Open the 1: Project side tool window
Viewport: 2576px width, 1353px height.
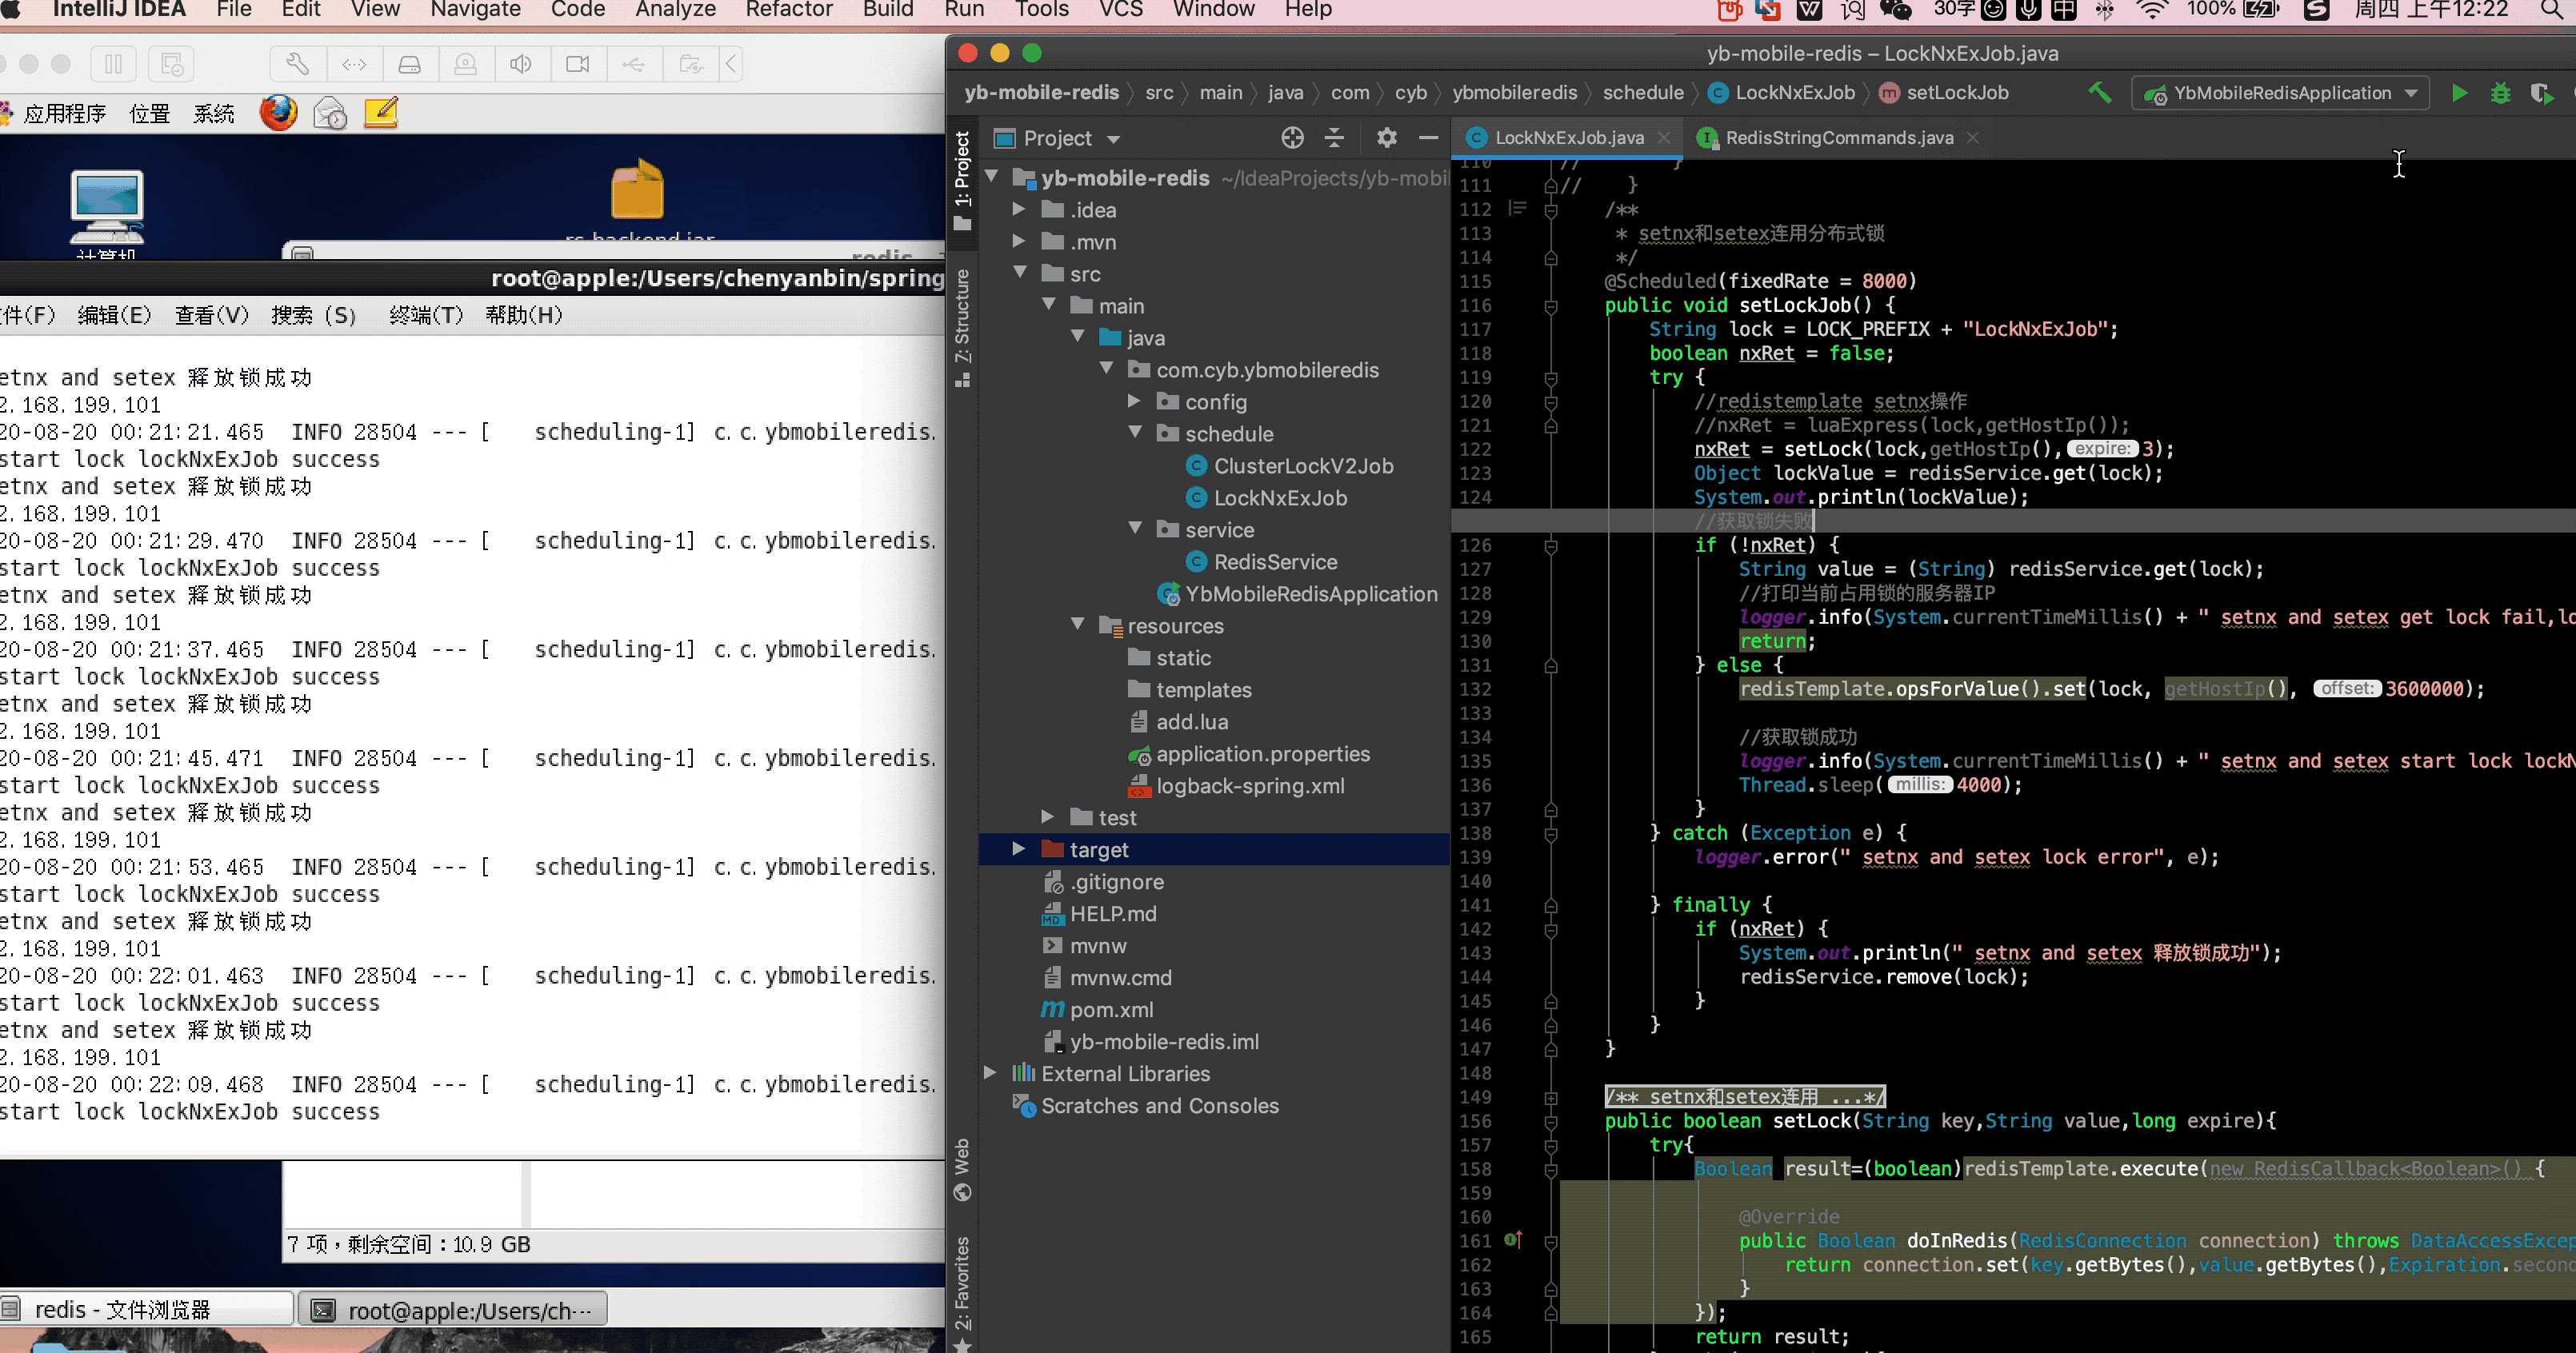(x=962, y=180)
